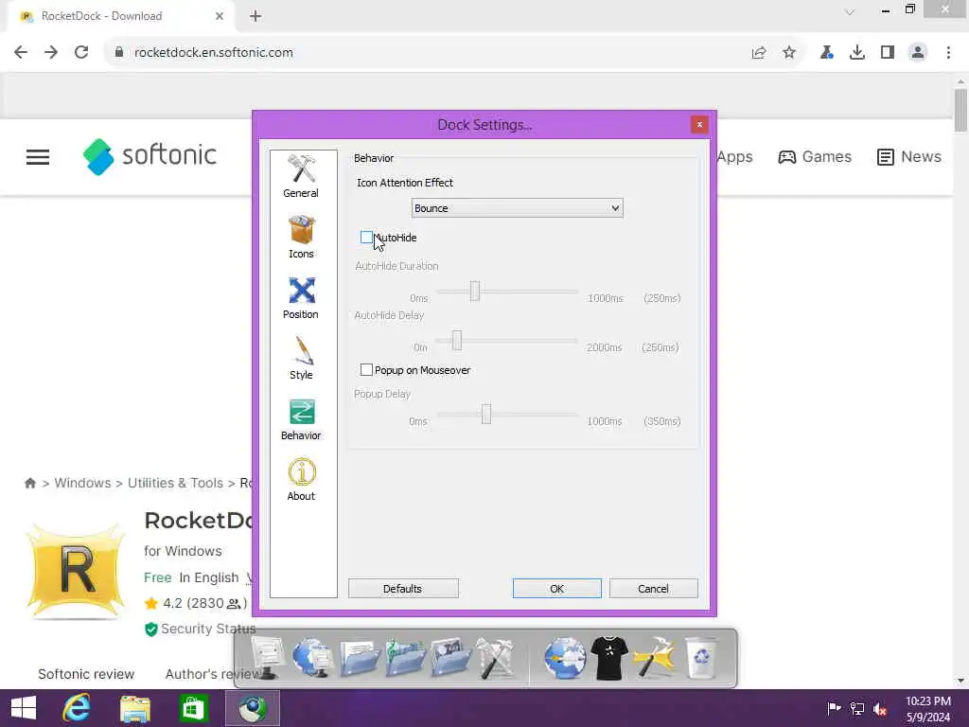
Task: Reload the page
Action: (x=81, y=53)
